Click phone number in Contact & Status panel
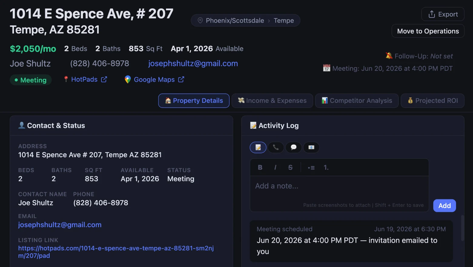The width and height of the screenshot is (473, 267). point(101,203)
